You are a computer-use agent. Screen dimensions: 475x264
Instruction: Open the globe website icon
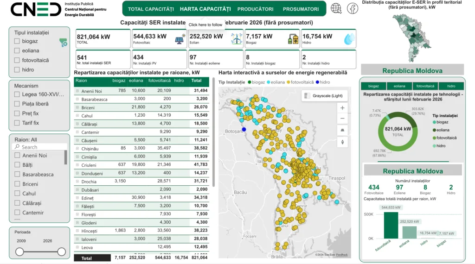[x=336, y=9]
